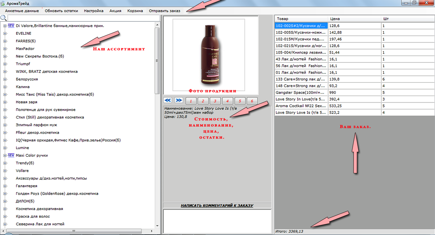Go to previous product with double-left arrows

click(167, 100)
